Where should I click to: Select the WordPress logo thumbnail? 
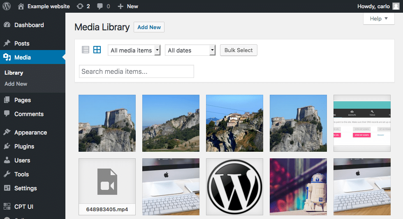235,187
